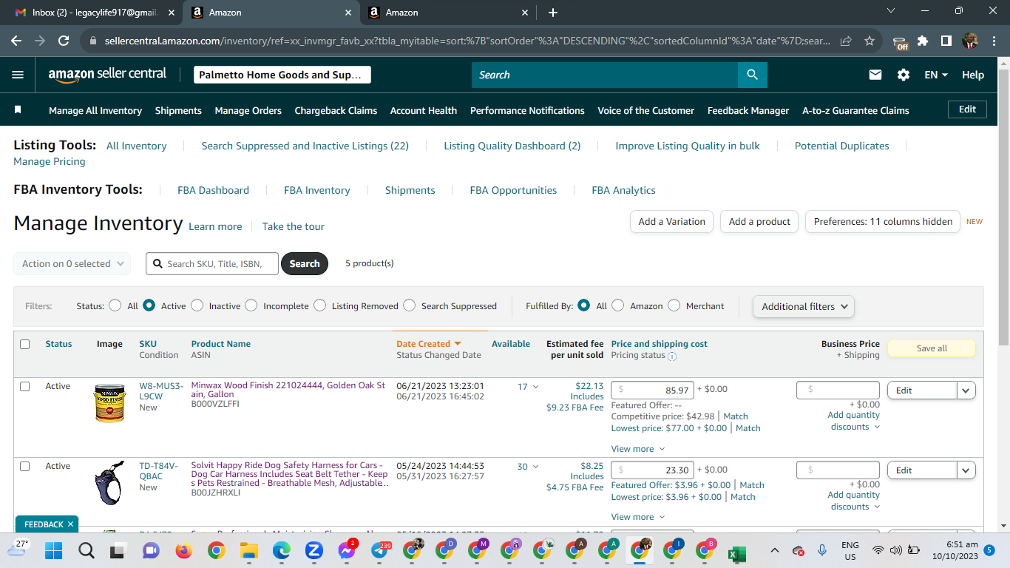Screen dimensions: 1010x568
Task: Open the Edit dropdown arrow for Minwax row
Action: click(x=966, y=390)
